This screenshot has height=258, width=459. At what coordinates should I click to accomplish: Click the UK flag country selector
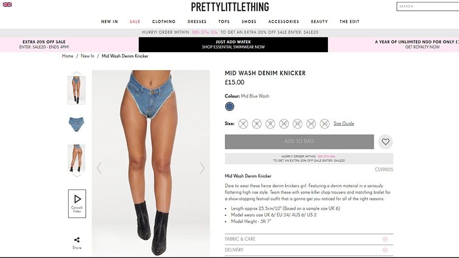(x=7, y=4)
